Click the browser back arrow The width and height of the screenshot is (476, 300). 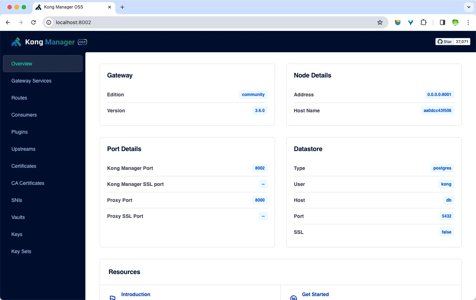(8, 22)
